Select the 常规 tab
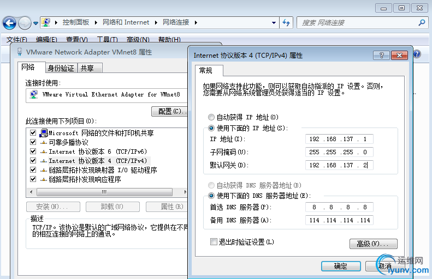Screen dimensions: 432x279 pyautogui.click(x=209, y=71)
